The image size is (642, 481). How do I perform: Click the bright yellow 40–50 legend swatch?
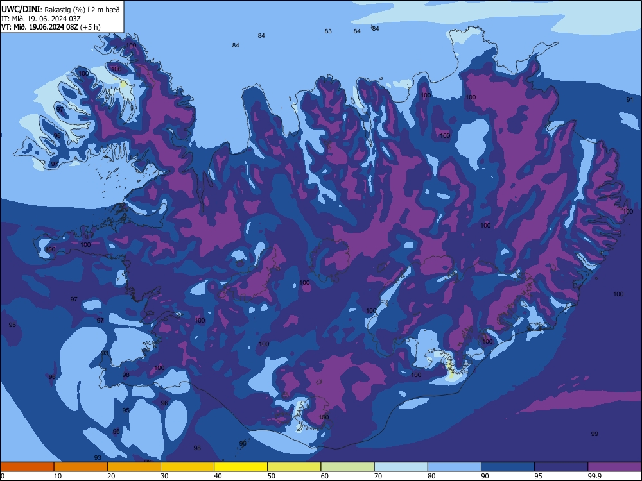241,467
